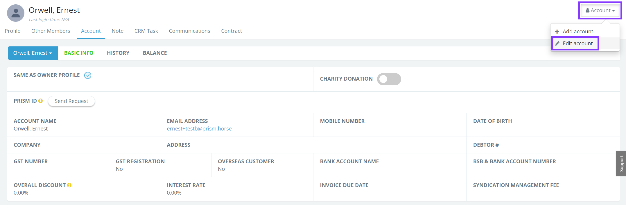Screen dimensions: 626x205
Task: Expand the Orwell, Ernest account selector
Action: [x=33, y=53]
